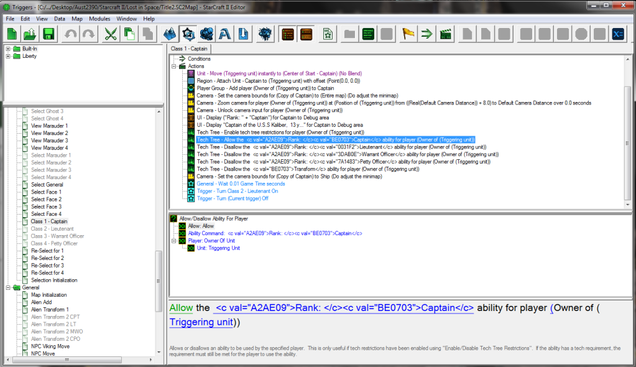Expand the Liberty library folder
The image size is (636, 367).
pyautogui.click(x=7, y=56)
